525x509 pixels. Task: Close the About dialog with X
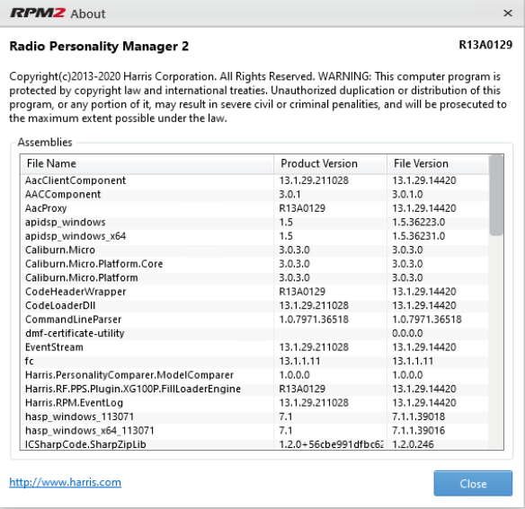pyautogui.click(x=508, y=13)
